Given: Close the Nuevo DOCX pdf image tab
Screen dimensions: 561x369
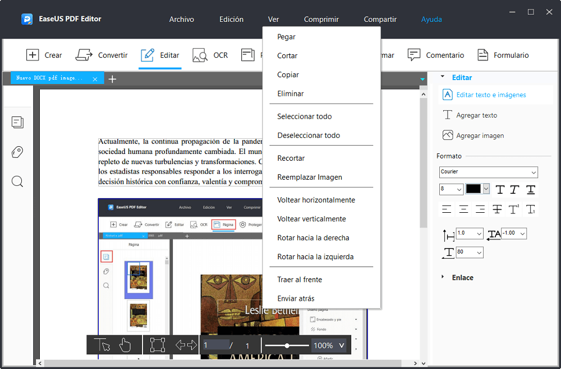Looking at the screenshot, I should point(95,80).
